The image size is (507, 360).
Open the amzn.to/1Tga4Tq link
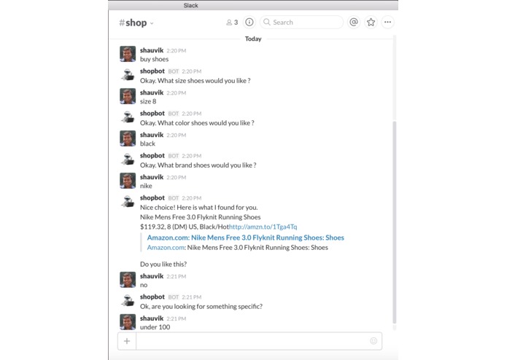pyautogui.click(x=263, y=227)
